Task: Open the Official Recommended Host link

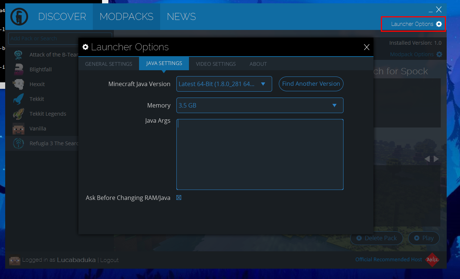Action: pyautogui.click(x=389, y=259)
